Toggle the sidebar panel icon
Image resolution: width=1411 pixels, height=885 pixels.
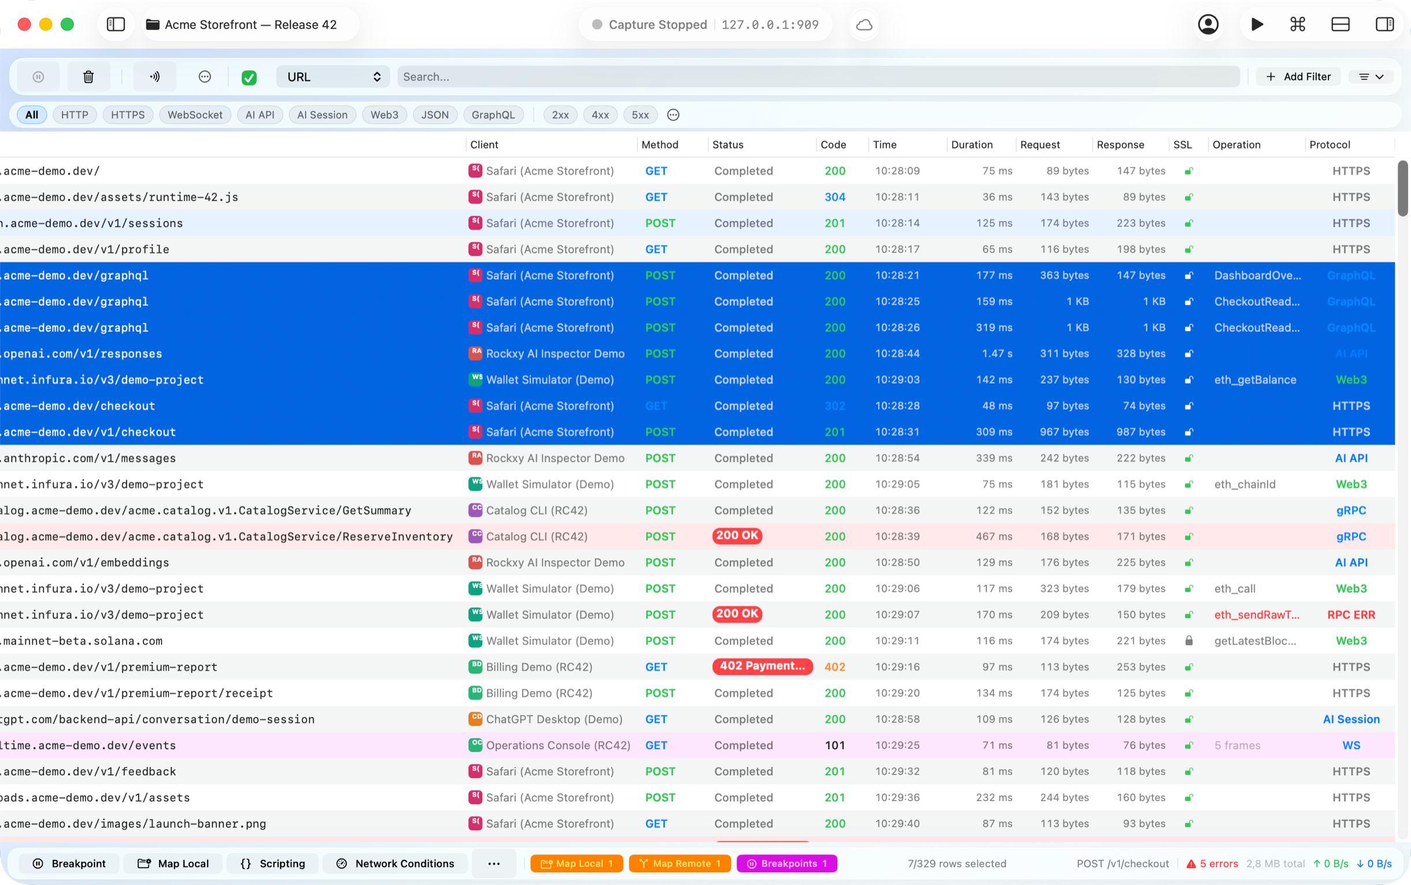(116, 25)
